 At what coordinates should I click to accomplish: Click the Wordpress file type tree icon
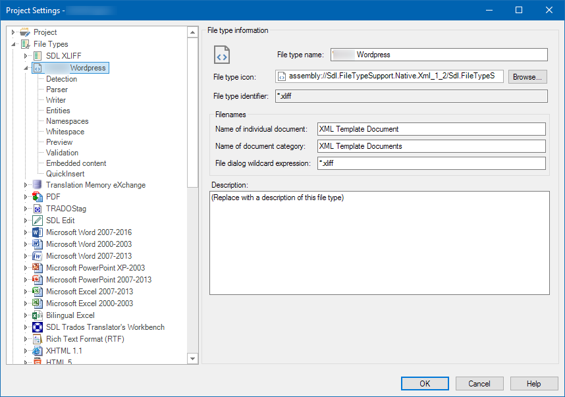[38, 68]
